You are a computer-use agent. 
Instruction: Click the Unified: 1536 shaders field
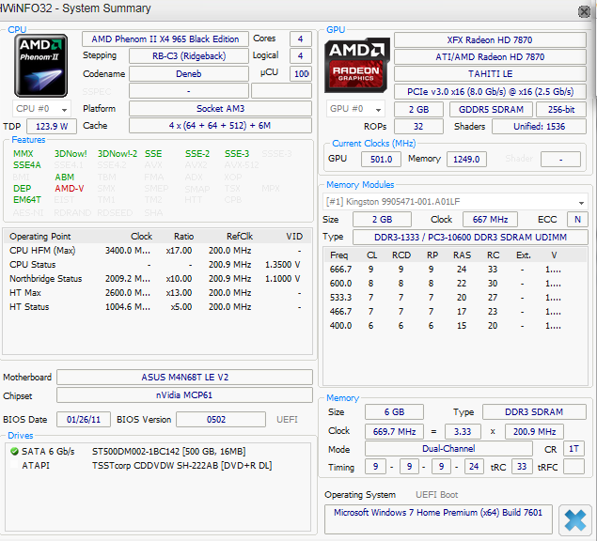(x=539, y=127)
